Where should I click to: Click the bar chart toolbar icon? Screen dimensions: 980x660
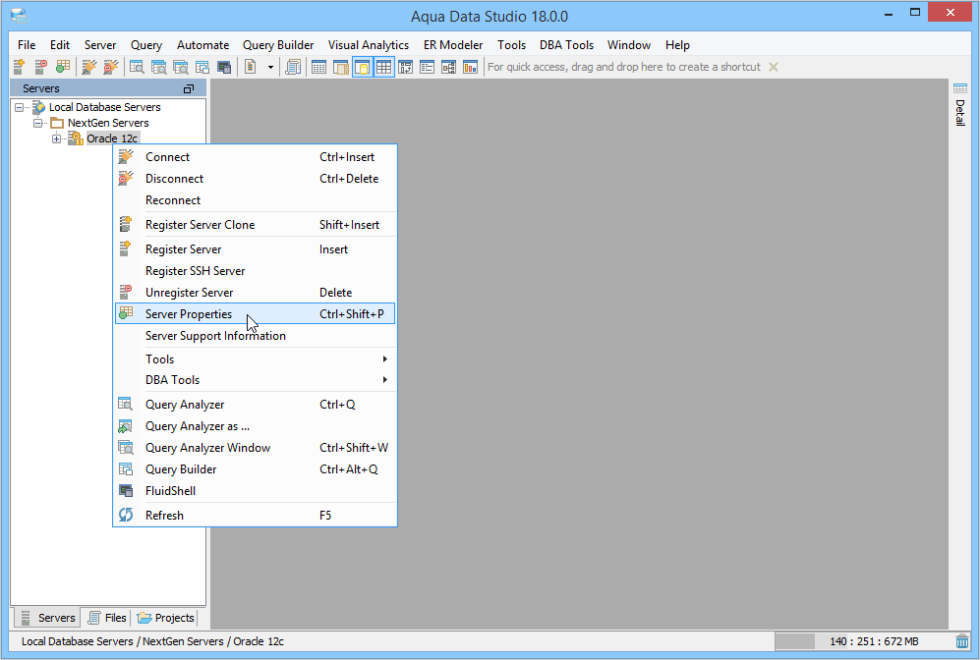point(470,67)
